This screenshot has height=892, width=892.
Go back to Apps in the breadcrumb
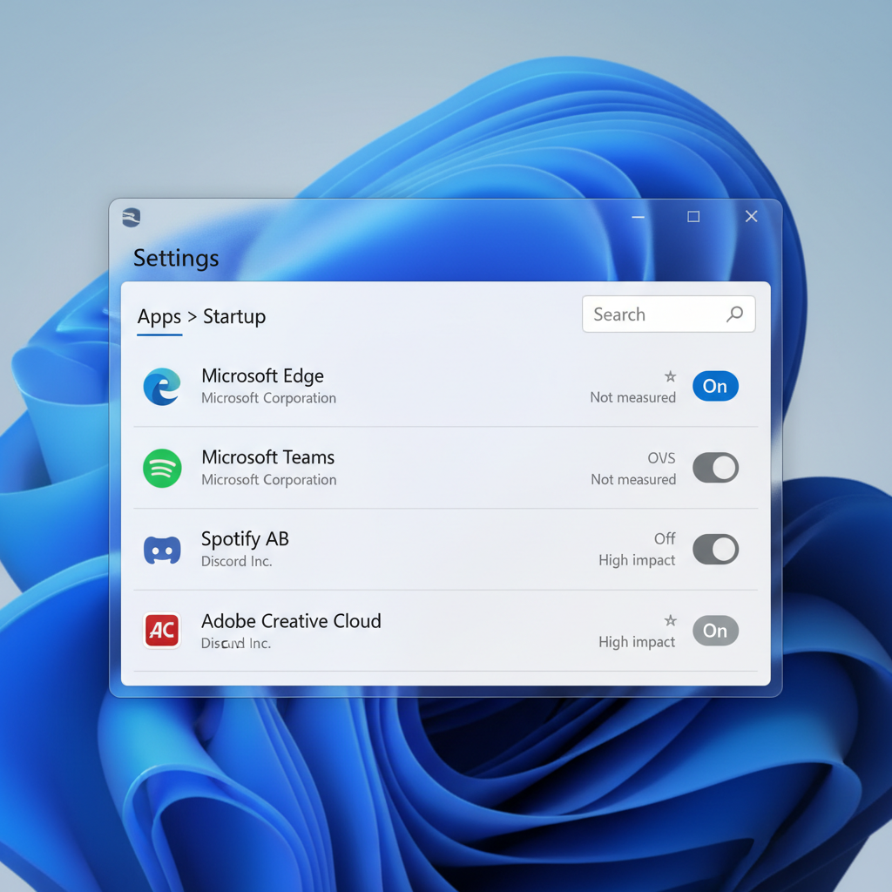click(x=159, y=317)
